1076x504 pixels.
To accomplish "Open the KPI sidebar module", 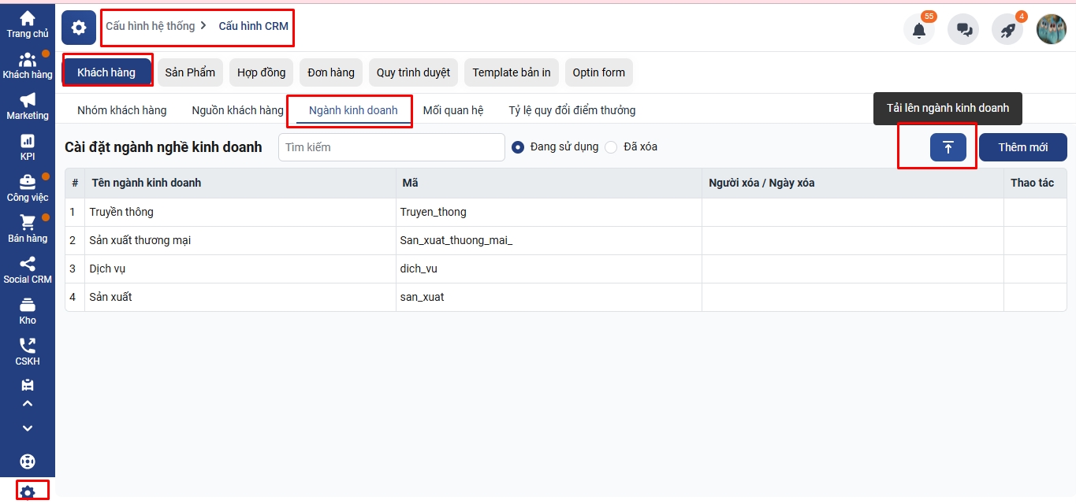I will pos(27,141).
